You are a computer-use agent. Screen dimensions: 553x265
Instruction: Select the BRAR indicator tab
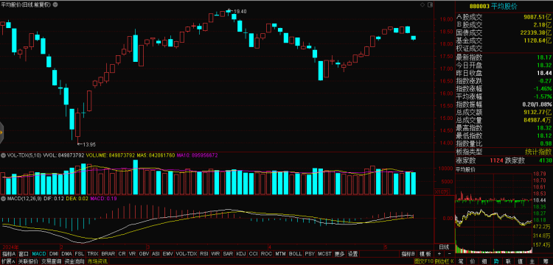point(108,253)
